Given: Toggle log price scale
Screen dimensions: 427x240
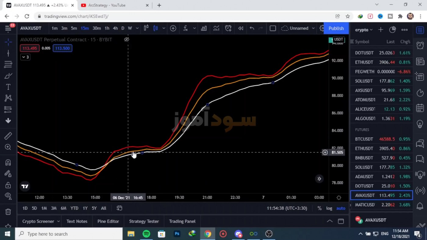Looking at the screenshot, I should tap(329, 208).
